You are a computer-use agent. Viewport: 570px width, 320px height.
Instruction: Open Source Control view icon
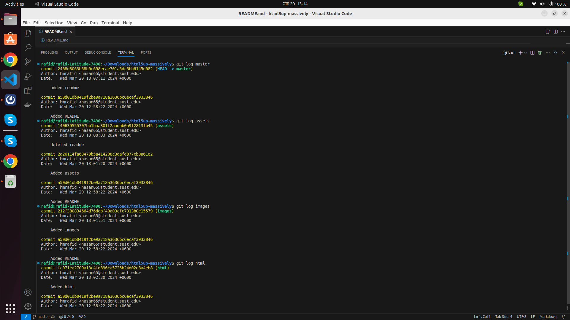28,62
